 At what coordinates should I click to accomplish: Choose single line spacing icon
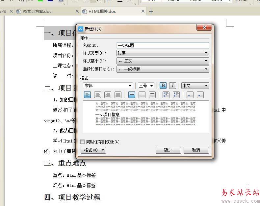tap(132, 95)
